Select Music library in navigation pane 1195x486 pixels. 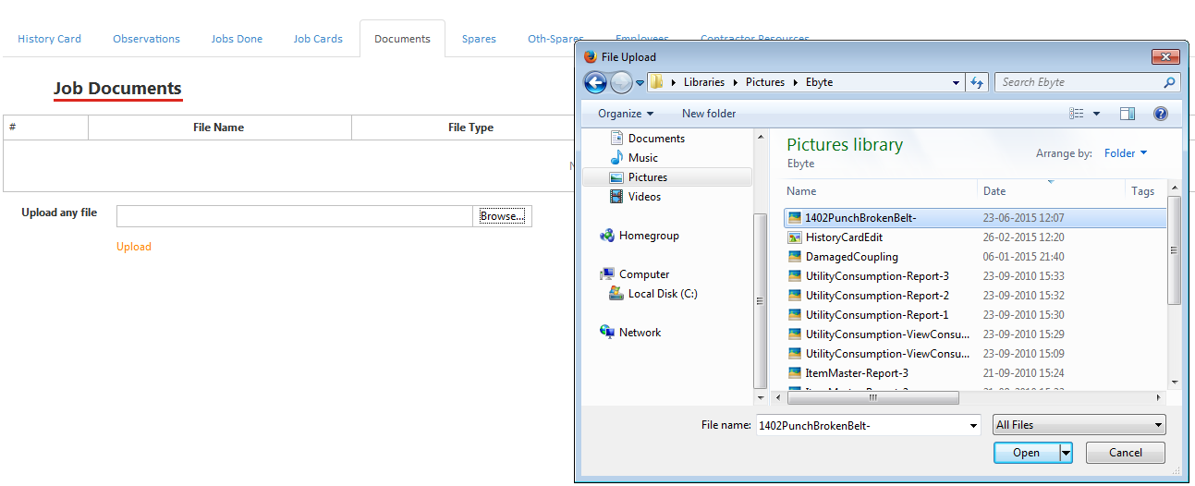pos(642,158)
